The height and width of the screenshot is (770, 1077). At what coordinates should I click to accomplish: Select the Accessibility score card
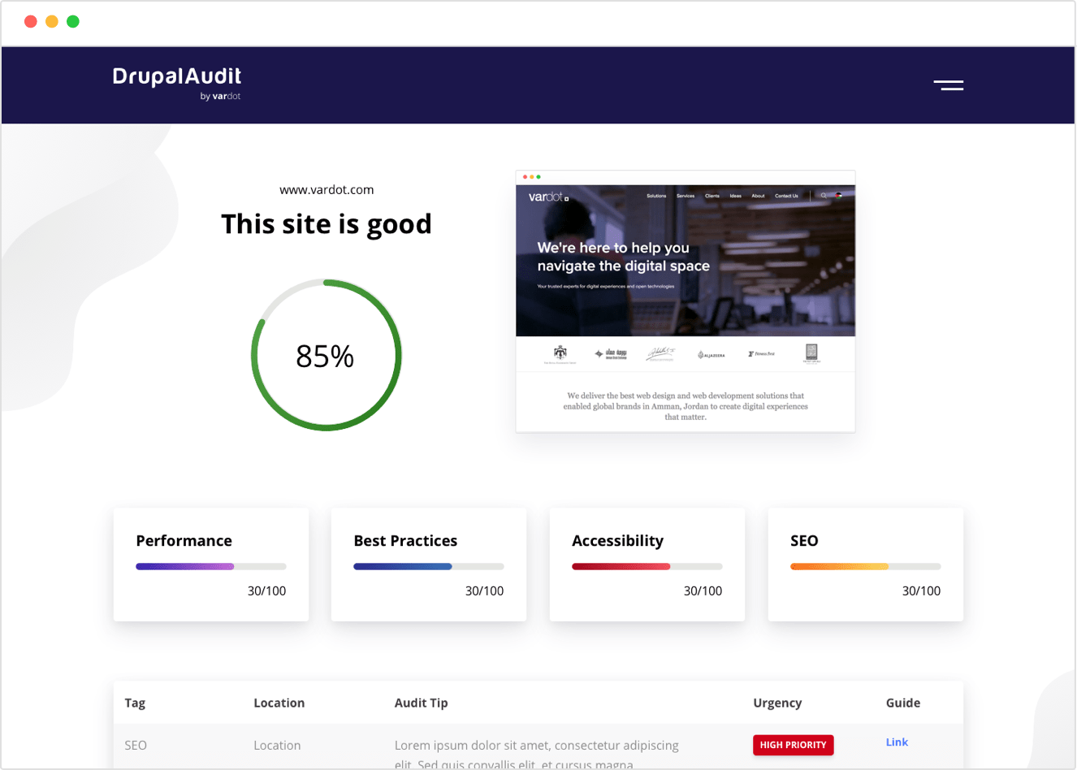(647, 565)
